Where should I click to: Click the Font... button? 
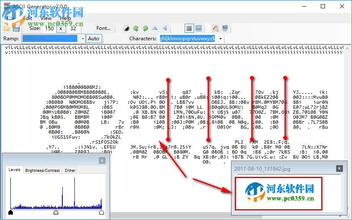tap(103, 28)
